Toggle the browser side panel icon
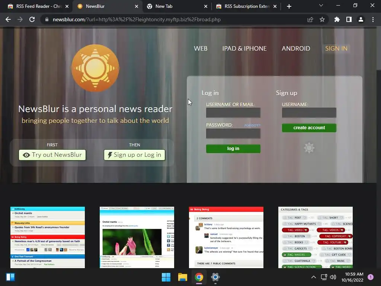The image size is (381, 286). 349,19
